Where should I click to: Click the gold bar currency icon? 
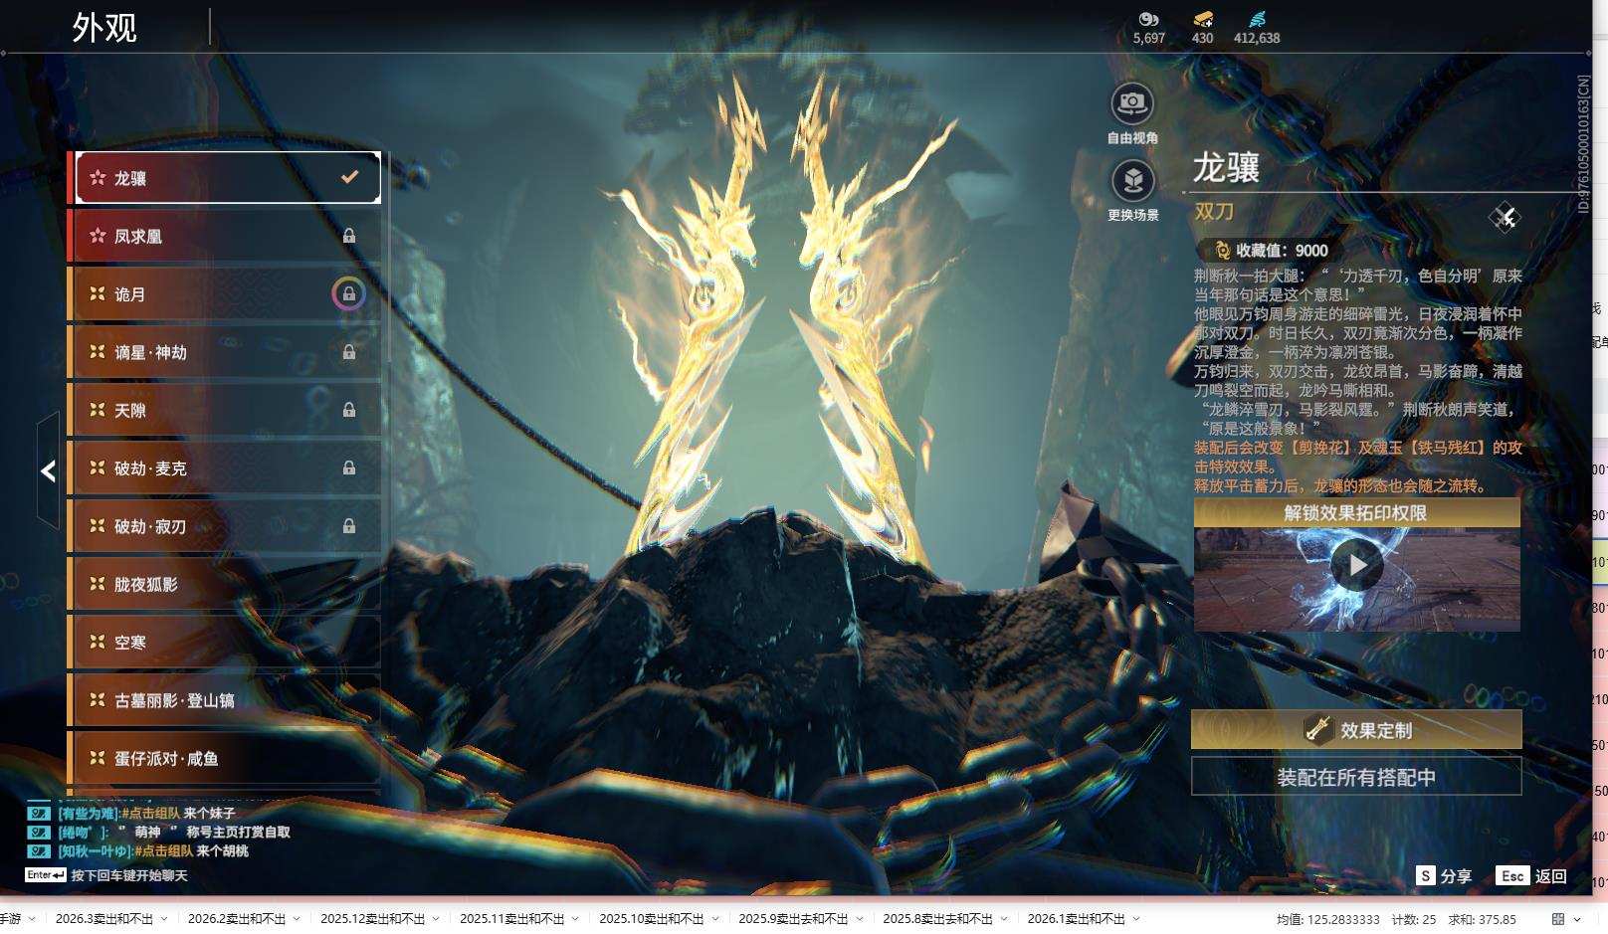1203,19
